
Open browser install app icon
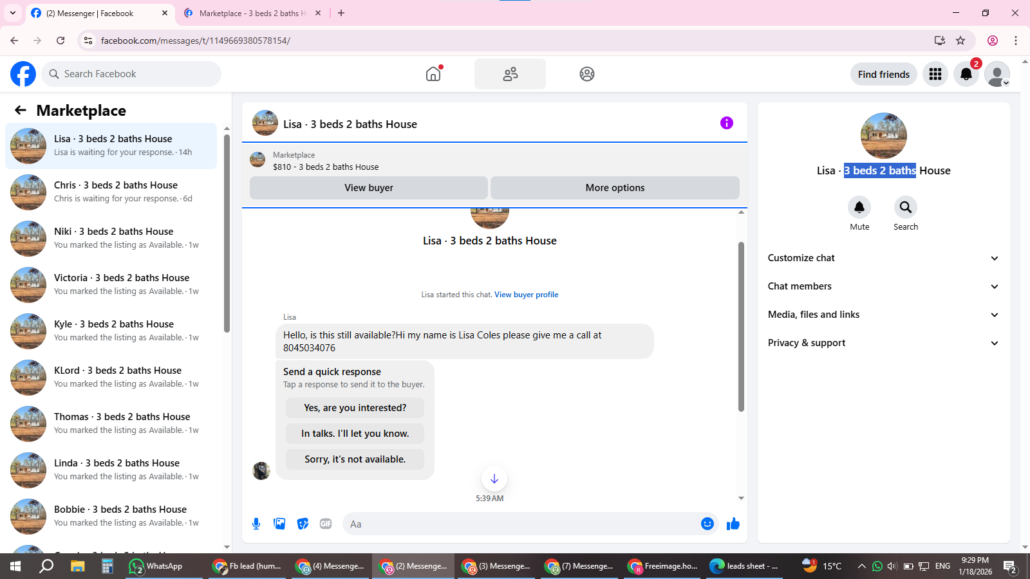click(940, 41)
